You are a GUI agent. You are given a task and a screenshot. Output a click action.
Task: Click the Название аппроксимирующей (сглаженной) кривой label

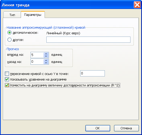coord(46,27)
